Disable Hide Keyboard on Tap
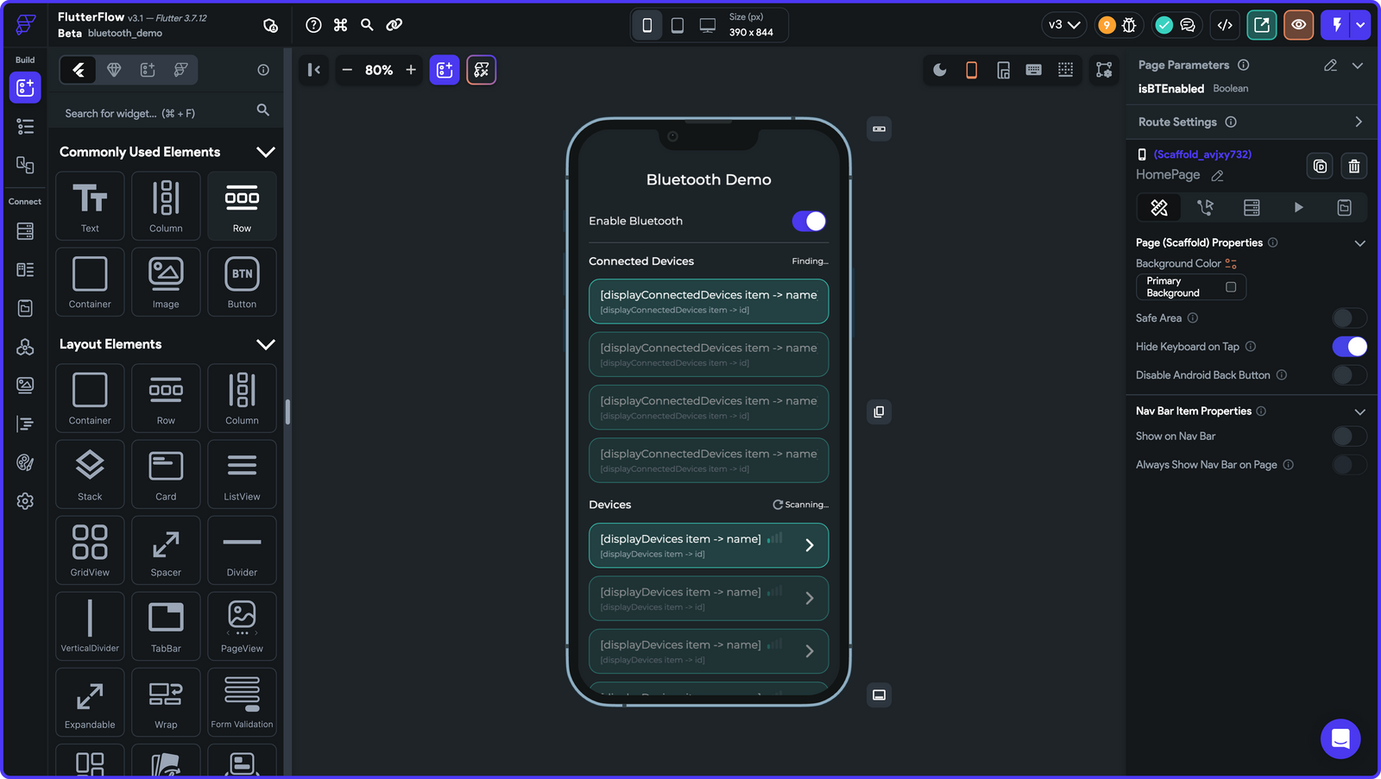Screen dimensions: 1381x779 coord(1349,346)
